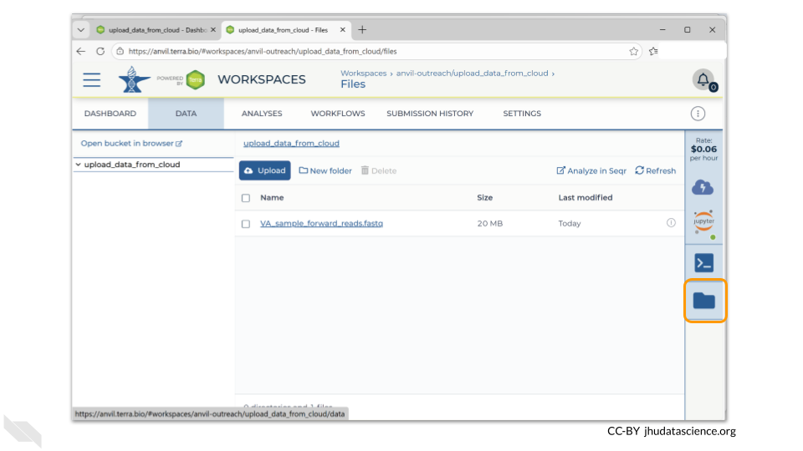Show info for VA_sample_forward_reads.fastq

point(671,223)
